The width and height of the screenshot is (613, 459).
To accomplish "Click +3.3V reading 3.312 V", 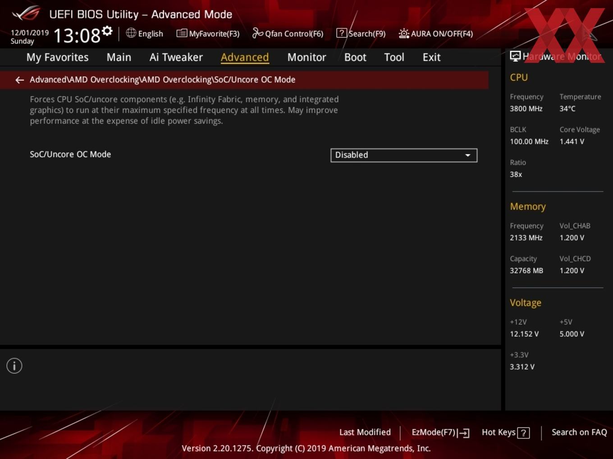I will point(522,367).
